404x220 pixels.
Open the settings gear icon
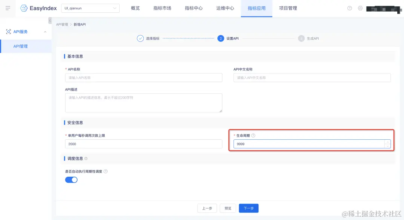(360, 8)
